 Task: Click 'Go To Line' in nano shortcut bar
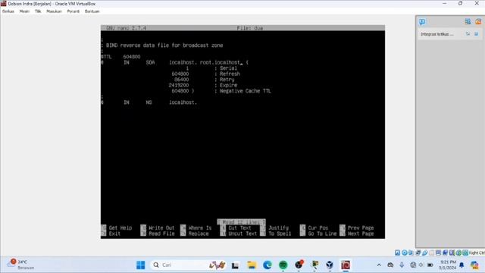tap(322, 234)
